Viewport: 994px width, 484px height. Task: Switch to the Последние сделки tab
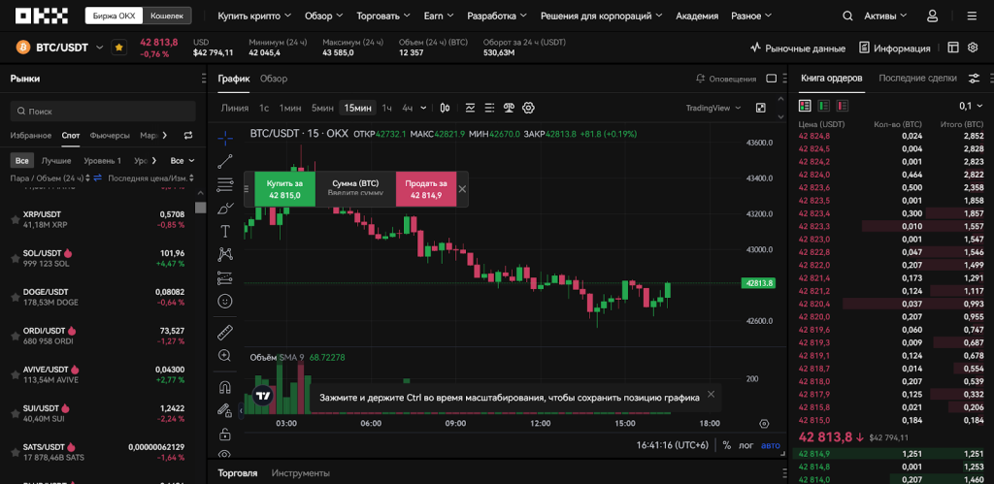click(x=917, y=78)
